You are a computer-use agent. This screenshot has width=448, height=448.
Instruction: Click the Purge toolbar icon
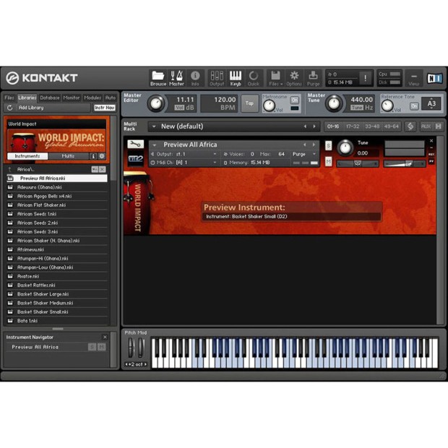coord(313,78)
